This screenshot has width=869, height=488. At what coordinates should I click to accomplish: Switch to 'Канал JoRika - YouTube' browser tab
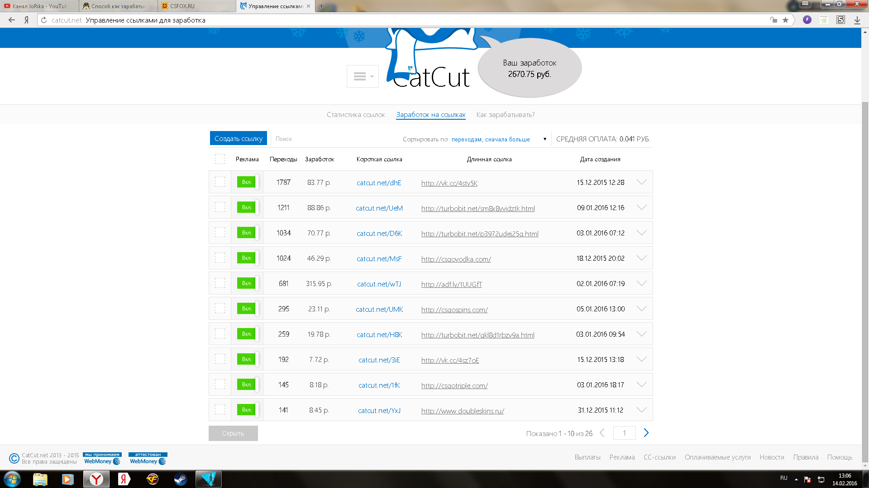[x=39, y=6]
